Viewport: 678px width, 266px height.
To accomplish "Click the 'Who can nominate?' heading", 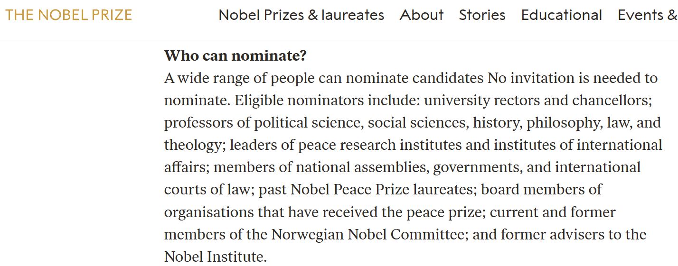I will pos(235,56).
